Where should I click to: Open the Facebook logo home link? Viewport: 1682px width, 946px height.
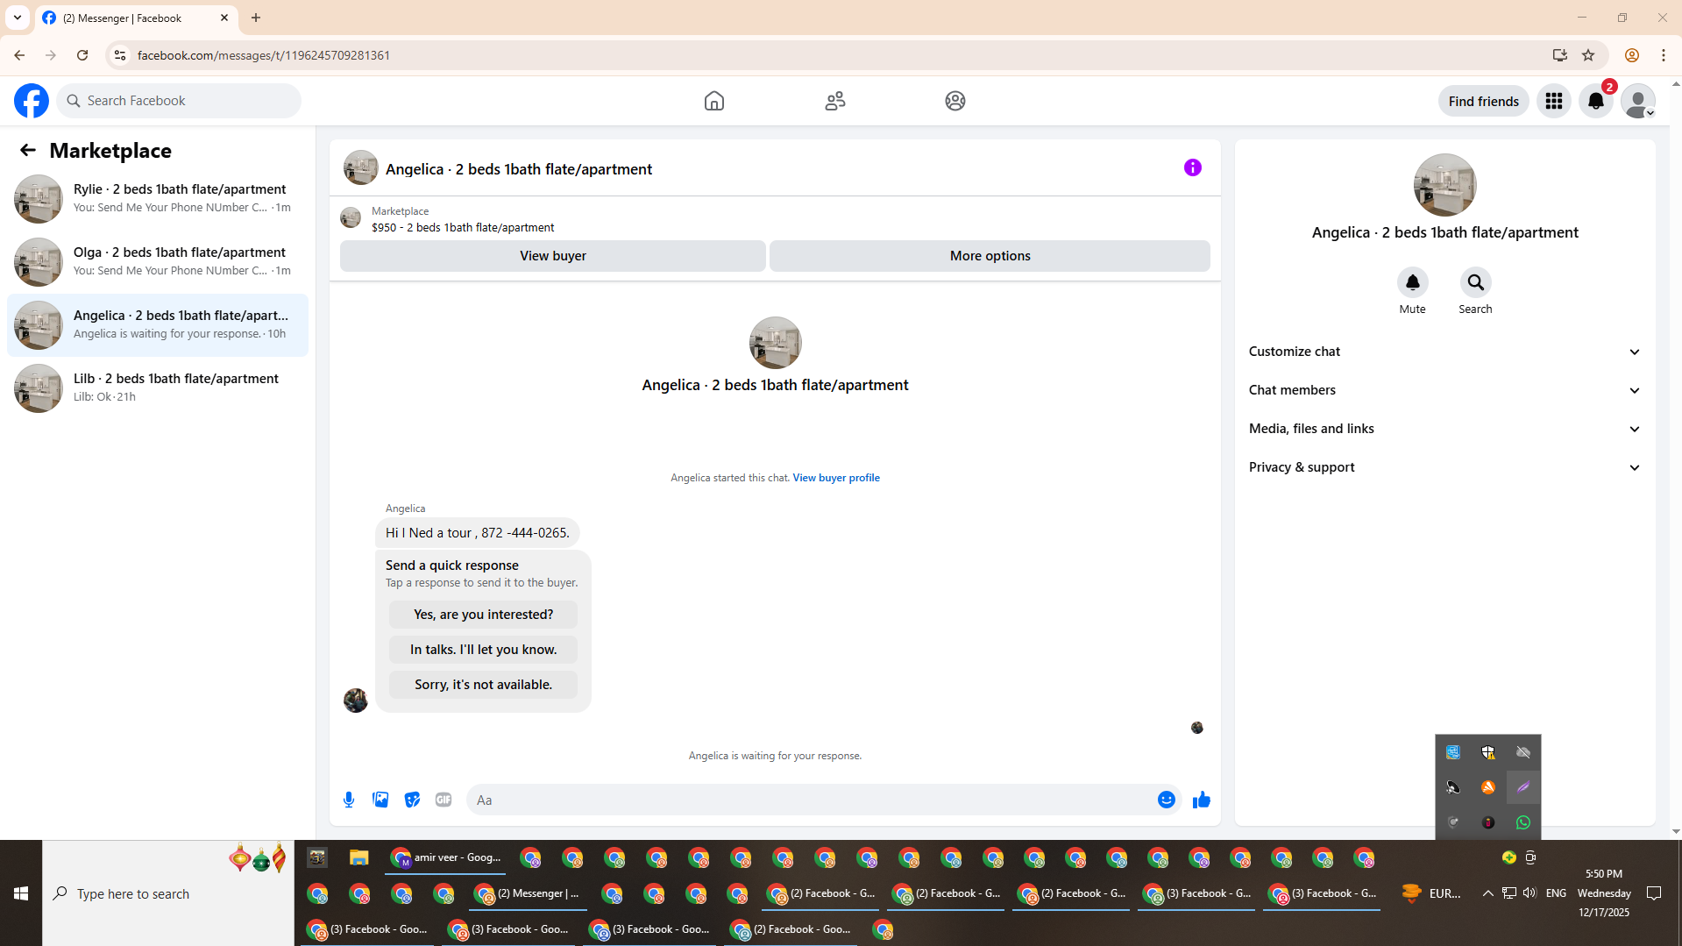tap(32, 101)
